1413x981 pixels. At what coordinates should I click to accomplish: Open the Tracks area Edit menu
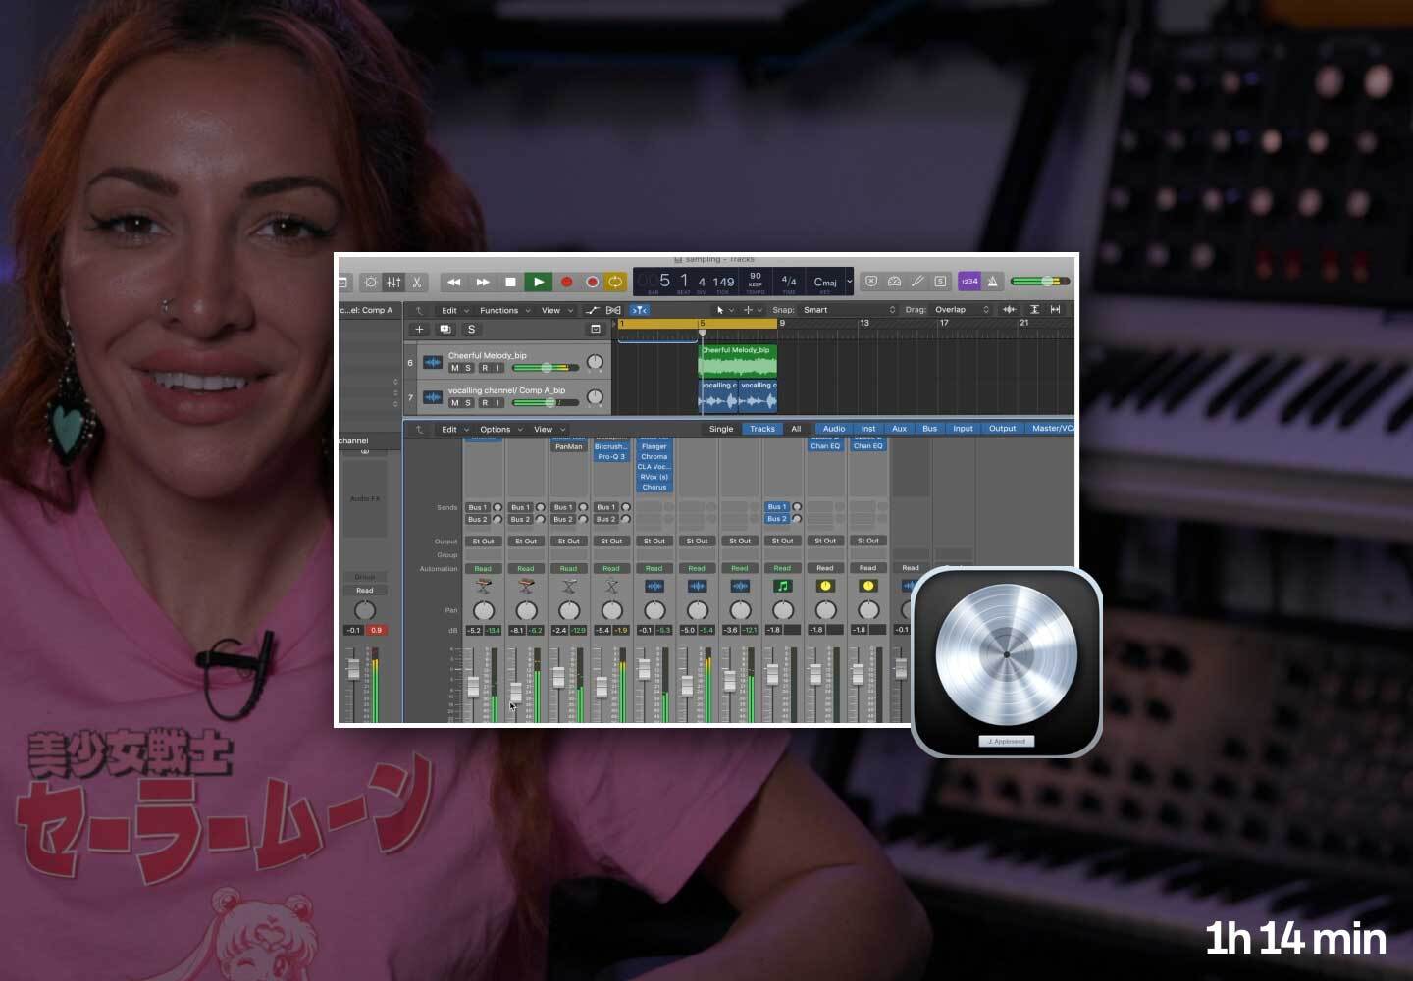(454, 310)
